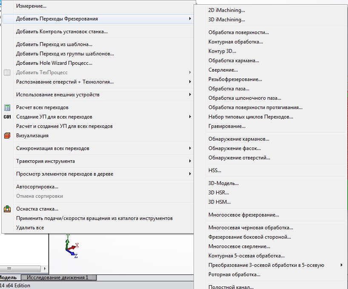Expand the Добавить ТехПроцесс arrow
The height and width of the screenshot is (289, 348).
coord(190,72)
